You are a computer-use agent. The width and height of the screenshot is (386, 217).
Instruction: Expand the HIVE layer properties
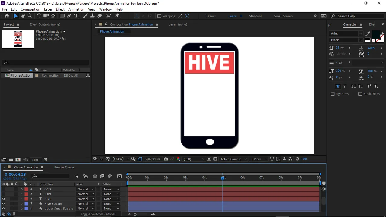[x=22, y=199]
